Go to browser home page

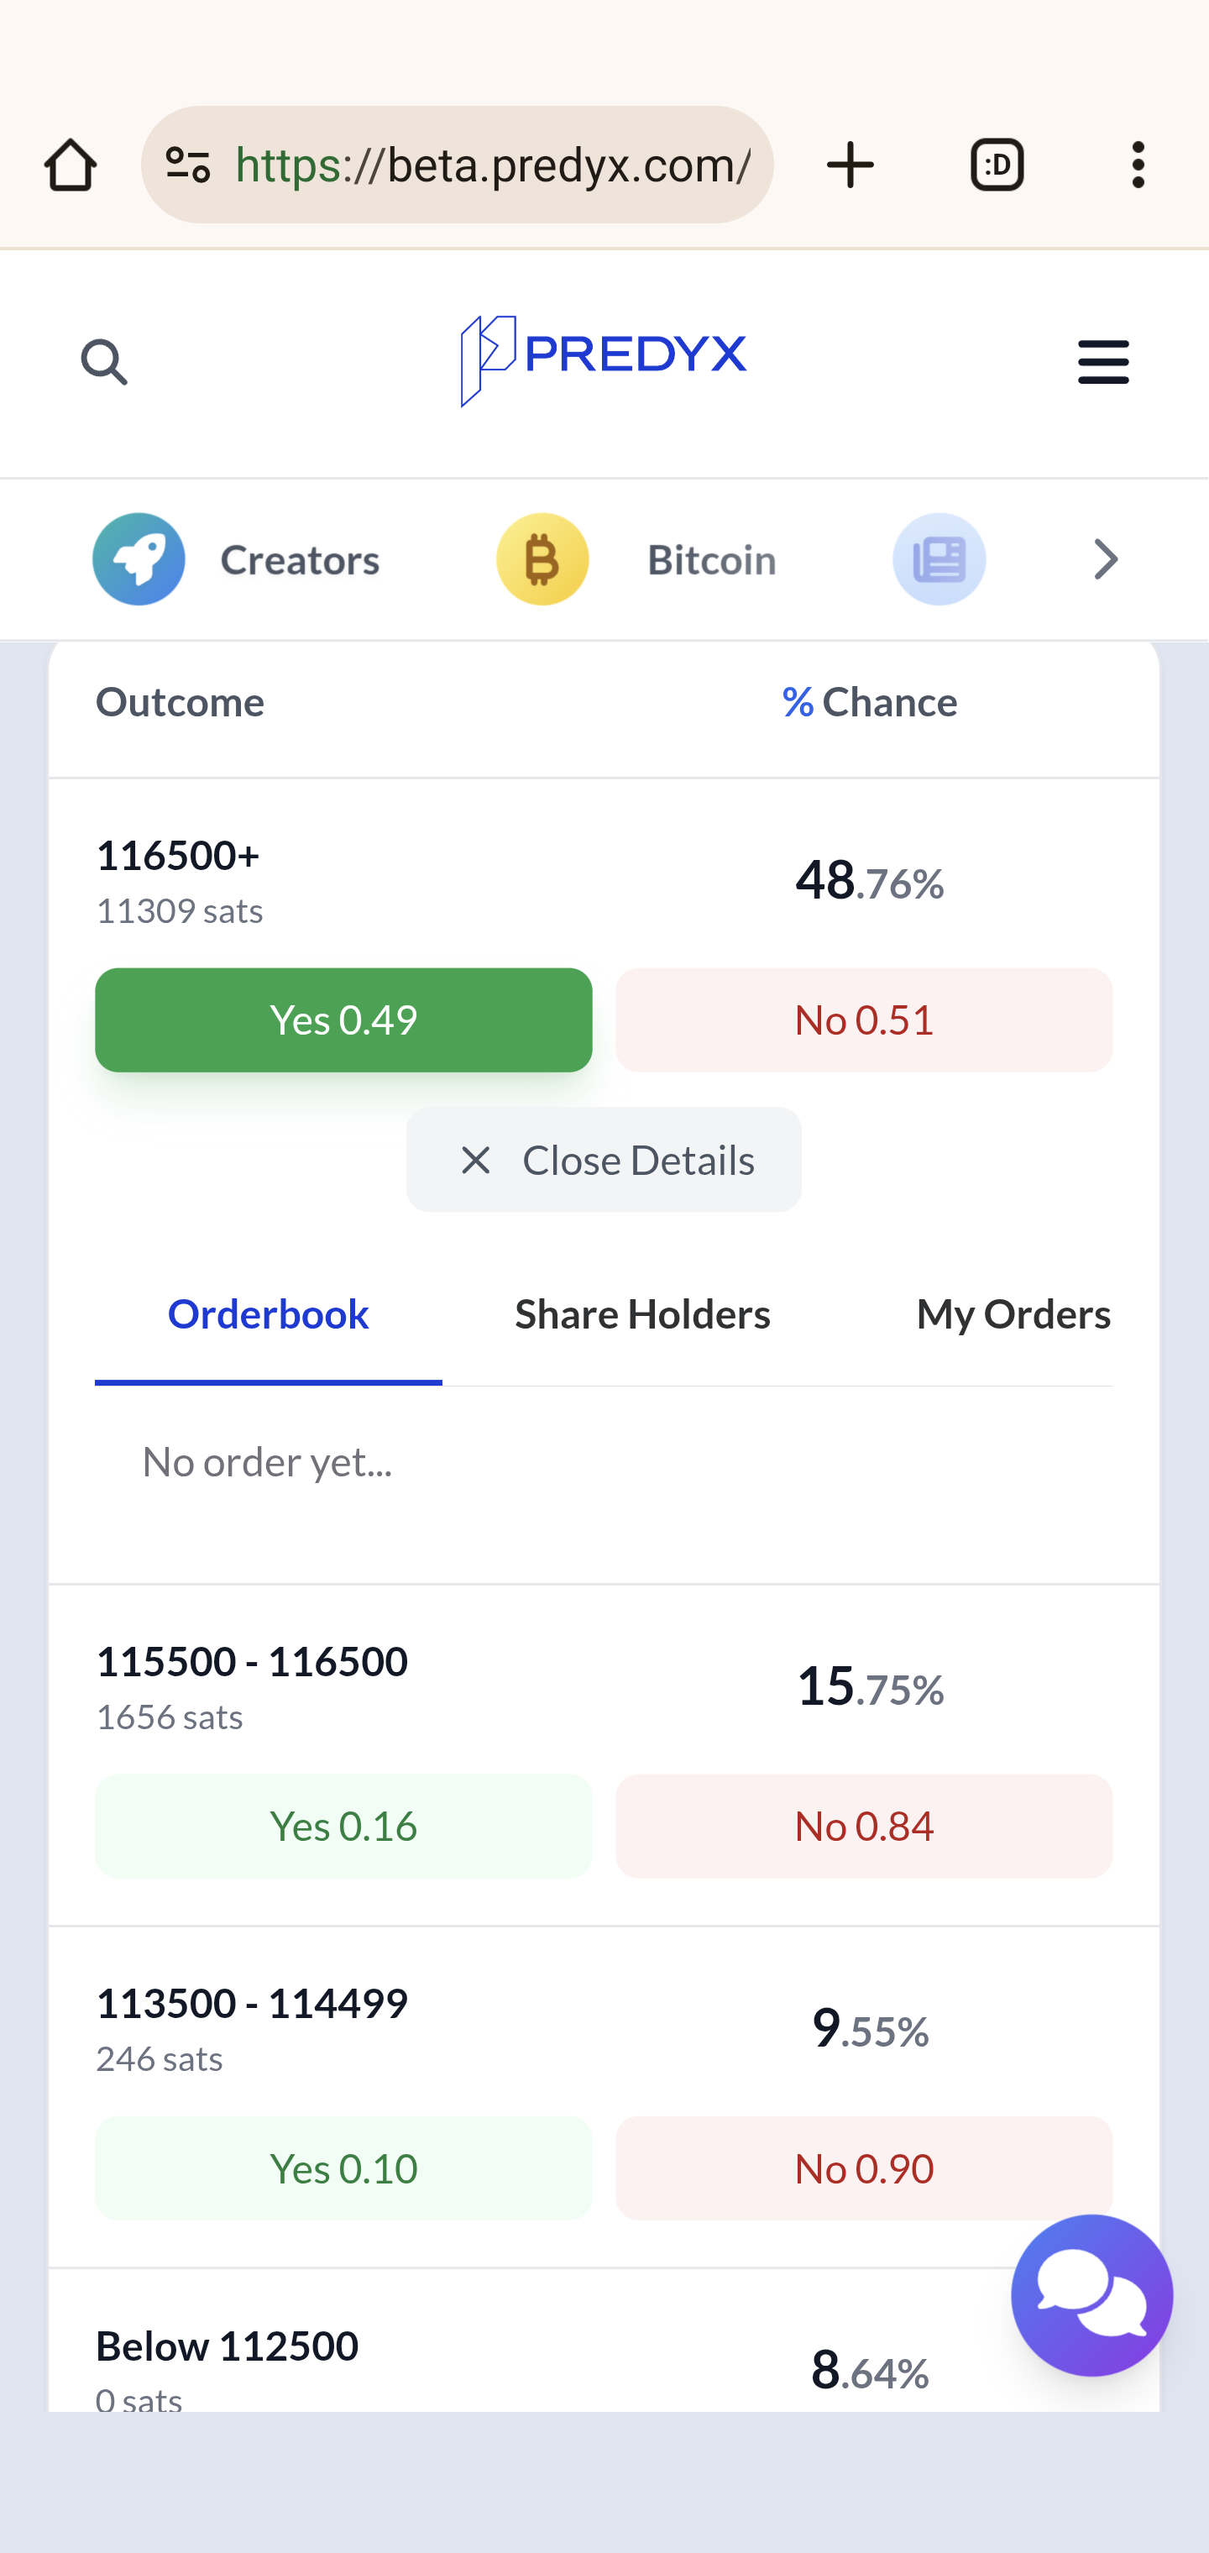click(71, 165)
